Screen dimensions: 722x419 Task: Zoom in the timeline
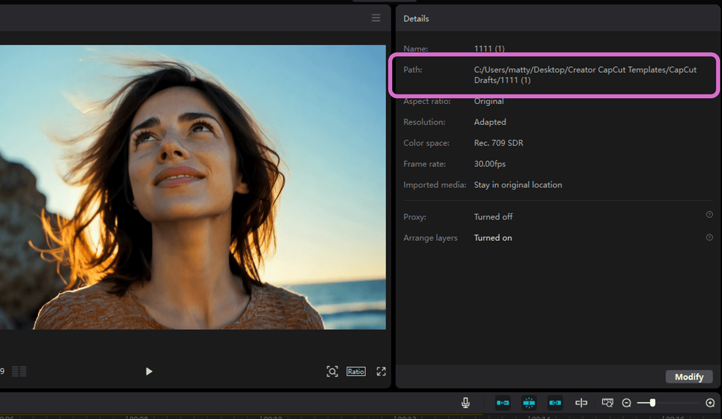(x=710, y=403)
